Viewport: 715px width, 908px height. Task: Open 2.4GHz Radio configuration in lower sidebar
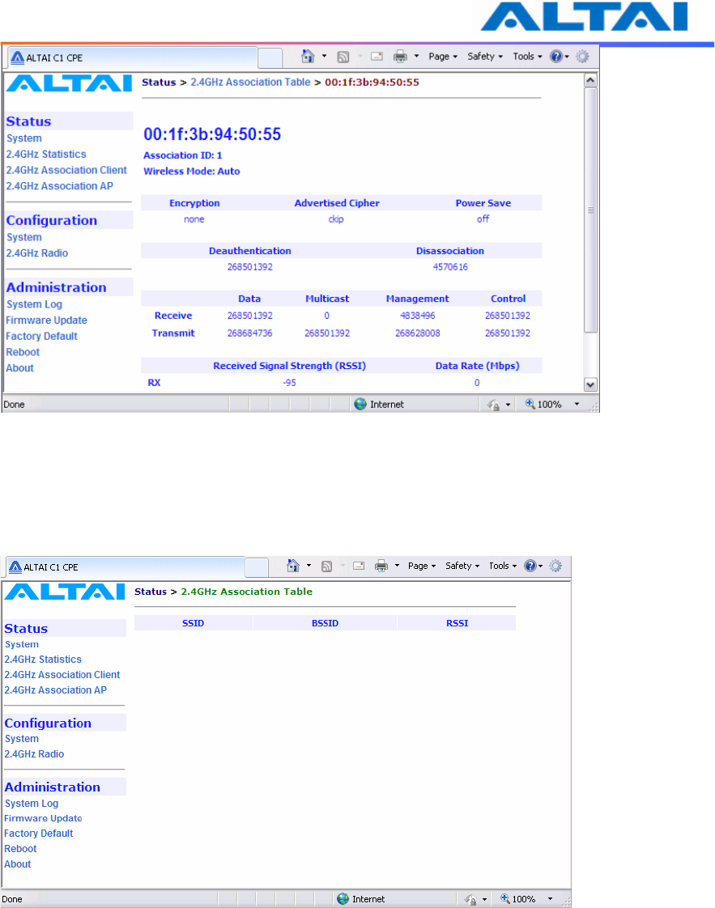point(34,754)
